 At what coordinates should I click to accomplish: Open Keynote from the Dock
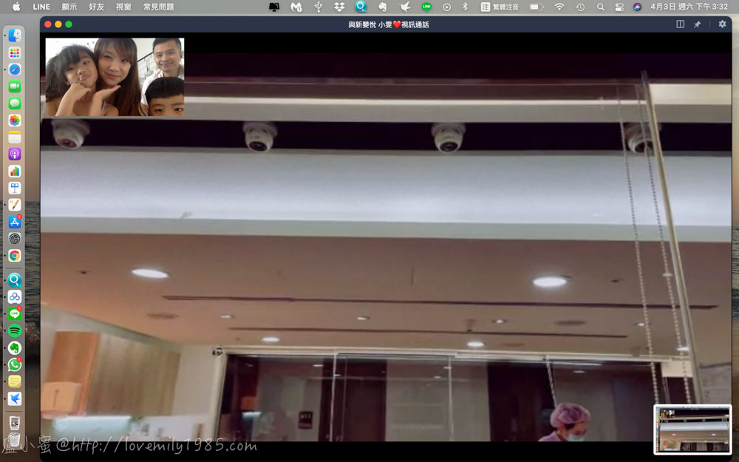[15, 188]
